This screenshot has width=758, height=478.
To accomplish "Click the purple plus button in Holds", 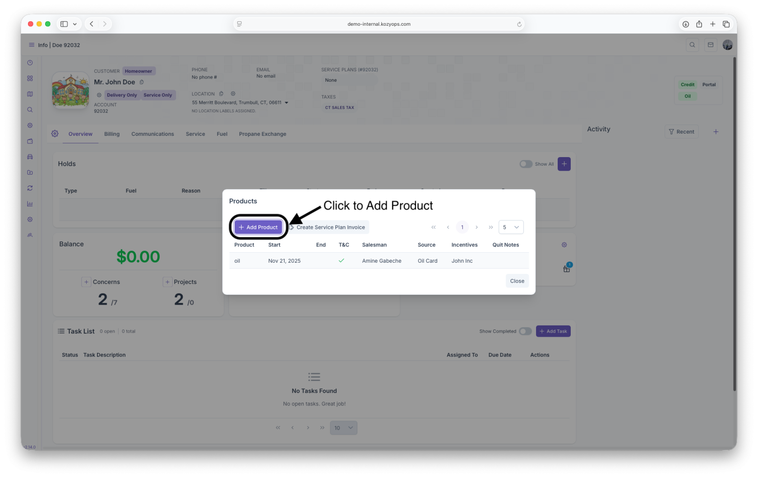I will pos(564,164).
